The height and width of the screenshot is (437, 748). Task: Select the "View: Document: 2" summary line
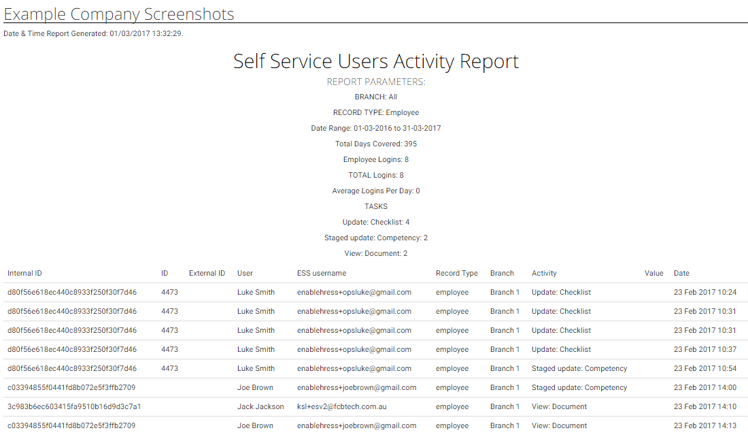[x=376, y=254]
